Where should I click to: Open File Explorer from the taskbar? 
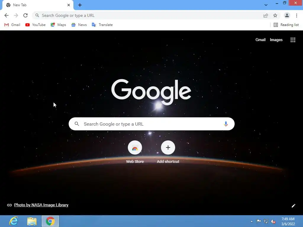pos(32,221)
